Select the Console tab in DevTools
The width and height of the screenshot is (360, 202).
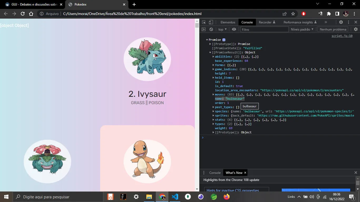[247, 22]
